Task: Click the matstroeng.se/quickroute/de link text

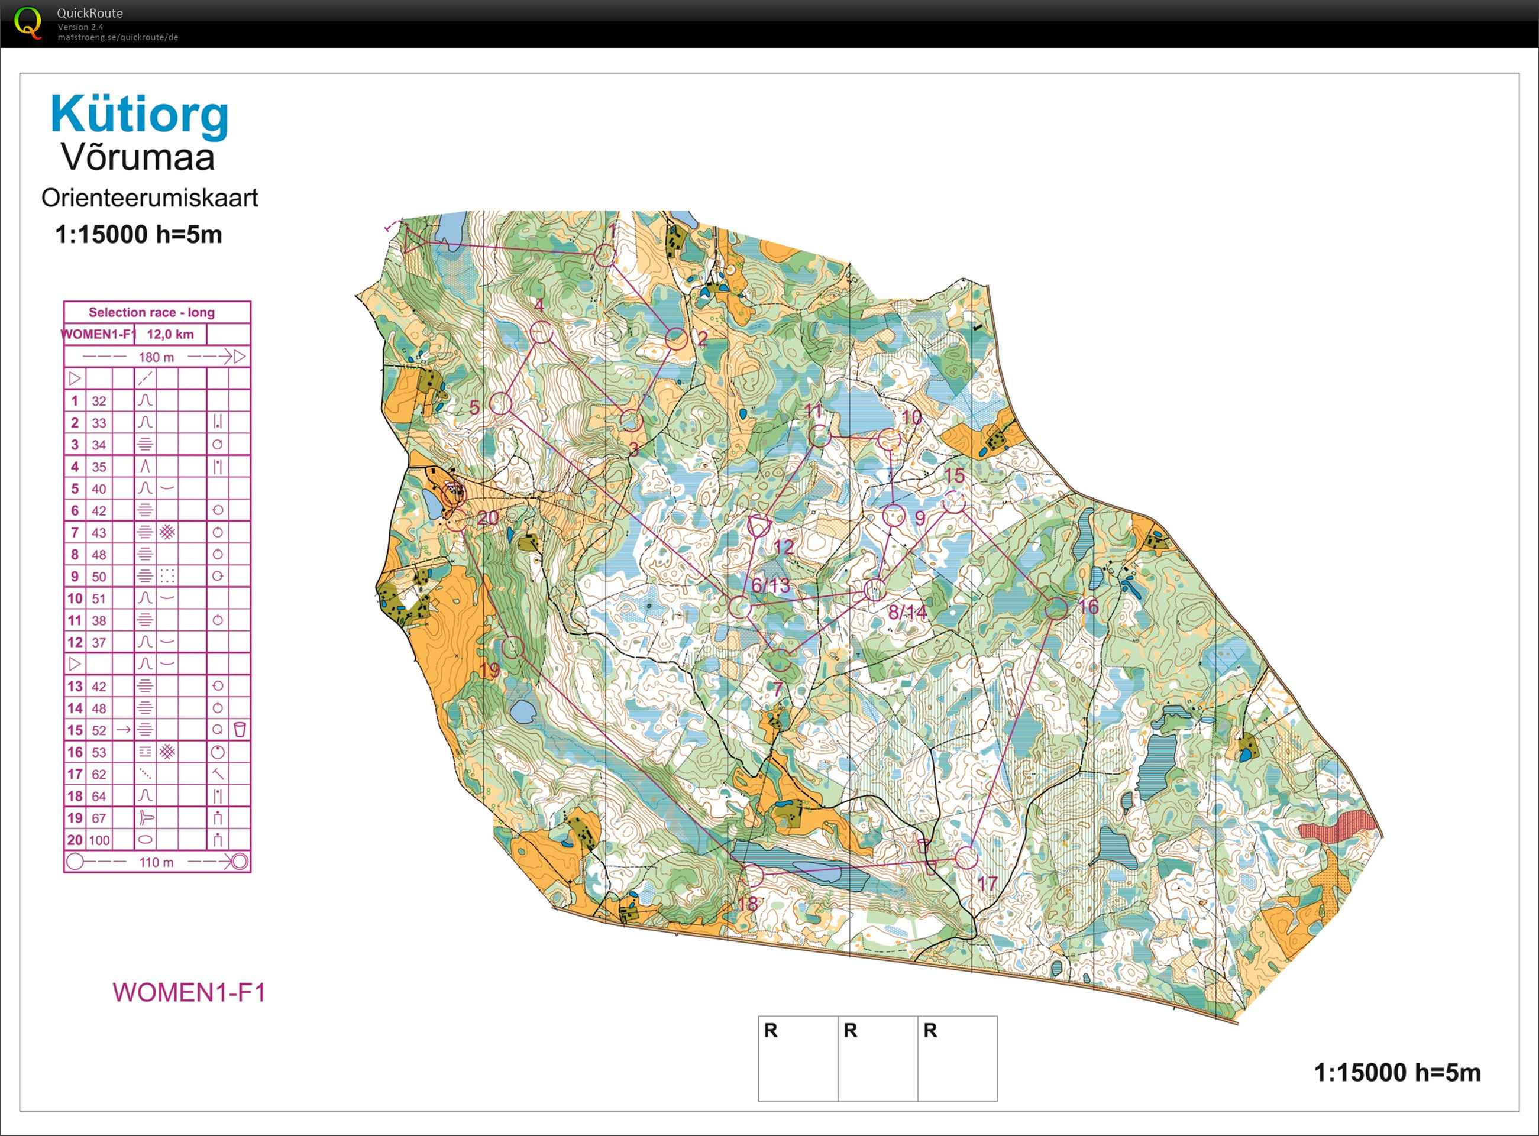Action: tap(118, 37)
